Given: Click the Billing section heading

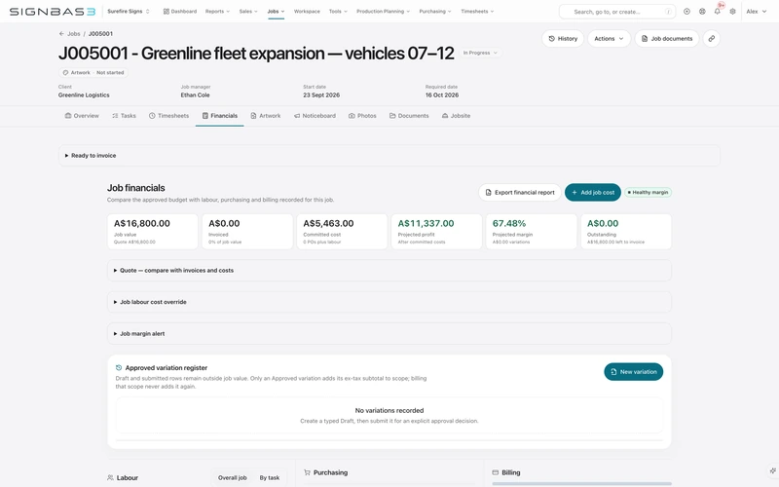Looking at the screenshot, I should coord(506,472).
